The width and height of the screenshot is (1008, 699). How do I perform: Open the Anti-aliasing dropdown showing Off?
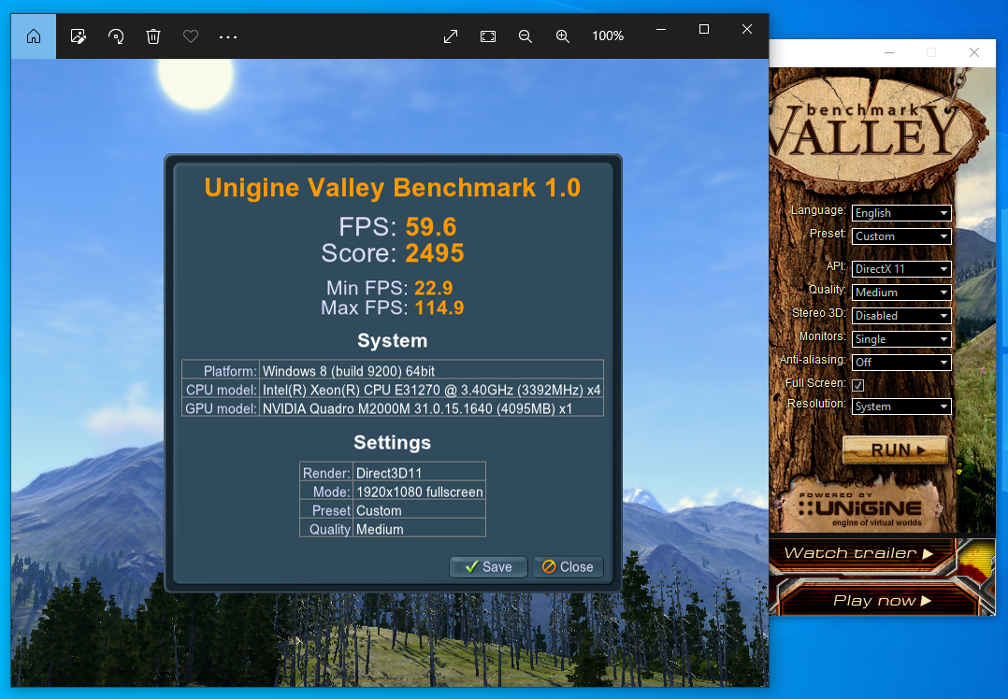point(901,363)
